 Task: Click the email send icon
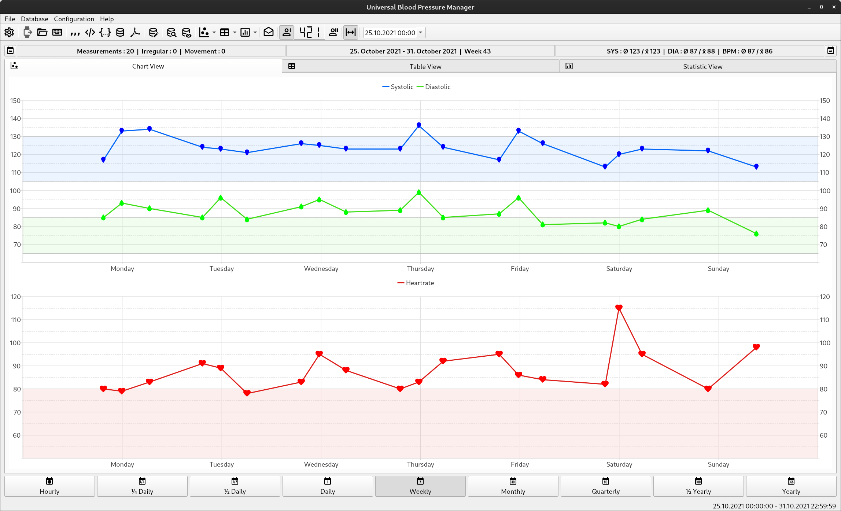coord(269,32)
